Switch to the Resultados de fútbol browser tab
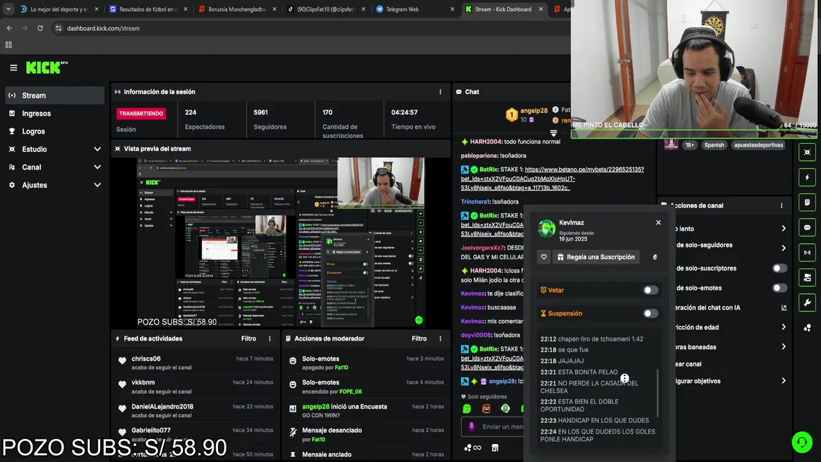Image resolution: width=821 pixels, height=462 pixels. [x=148, y=9]
